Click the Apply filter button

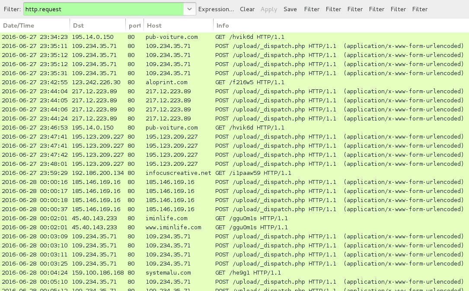click(x=268, y=9)
